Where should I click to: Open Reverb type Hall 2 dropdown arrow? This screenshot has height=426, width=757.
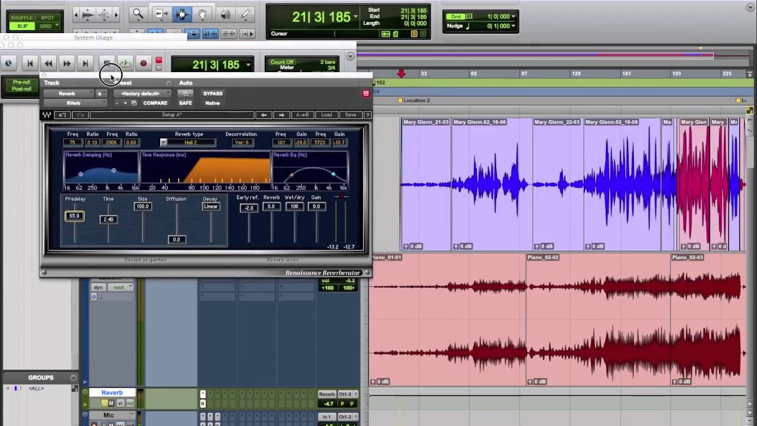[x=164, y=142]
